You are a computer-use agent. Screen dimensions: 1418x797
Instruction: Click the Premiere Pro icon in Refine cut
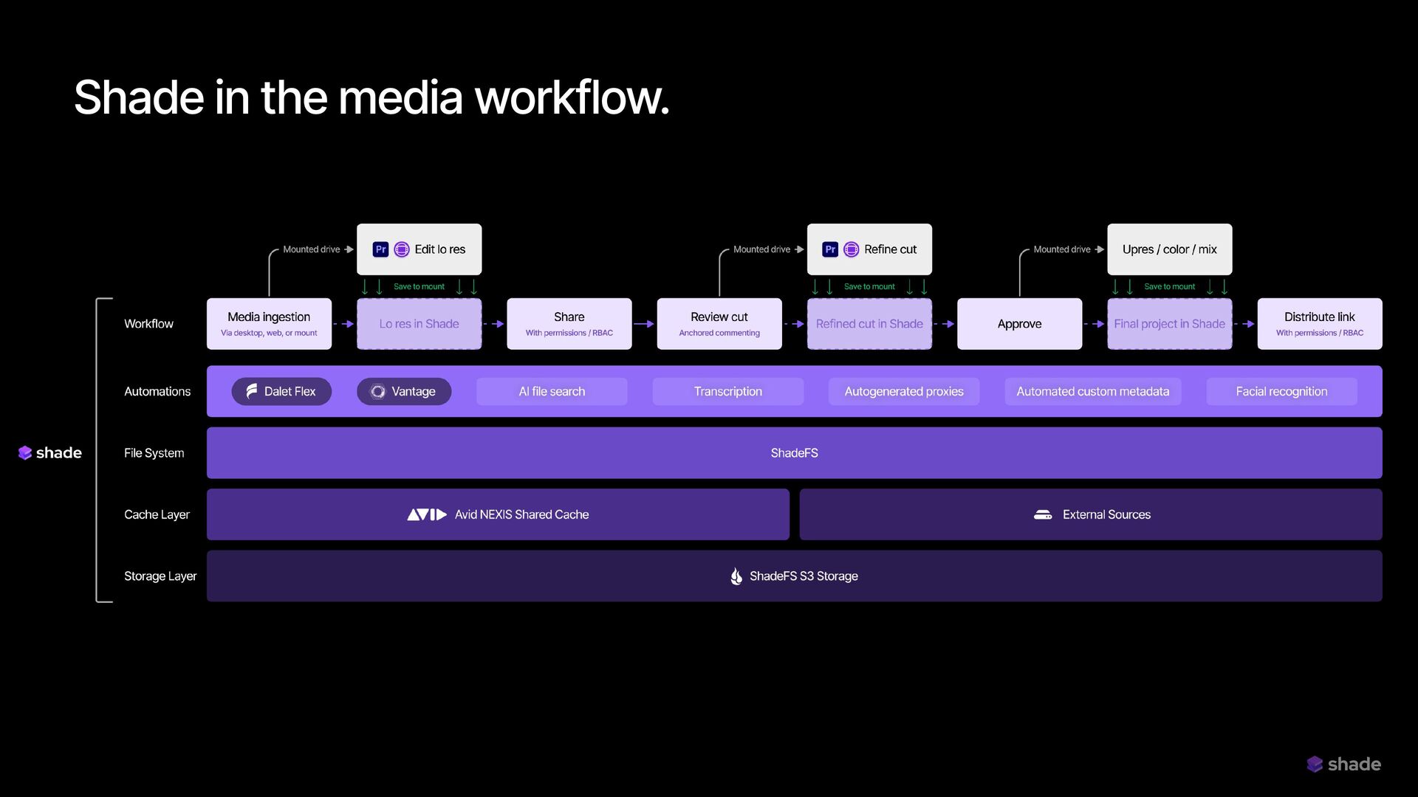[x=830, y=249]
